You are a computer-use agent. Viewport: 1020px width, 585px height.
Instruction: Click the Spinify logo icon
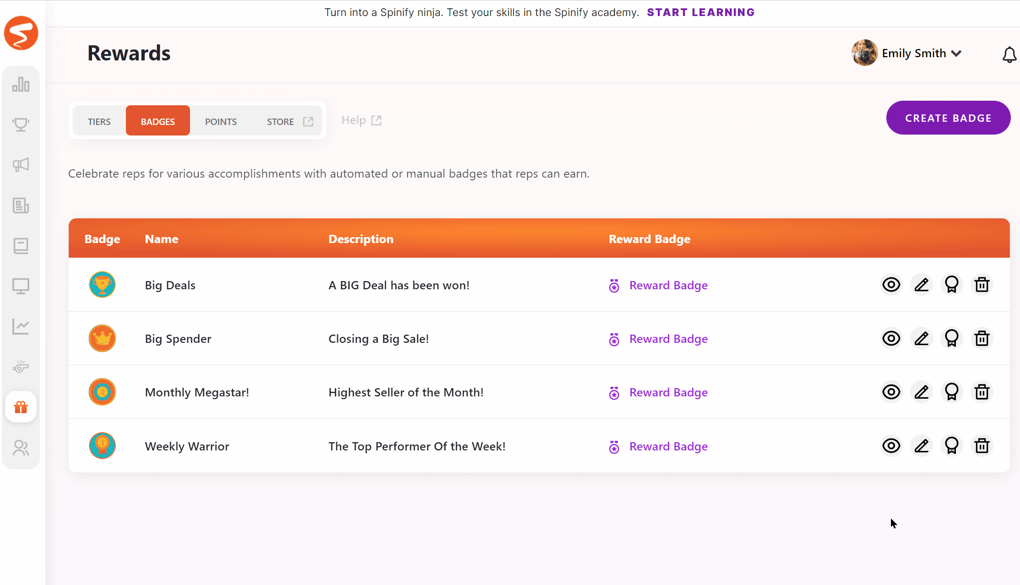point(21,33)
